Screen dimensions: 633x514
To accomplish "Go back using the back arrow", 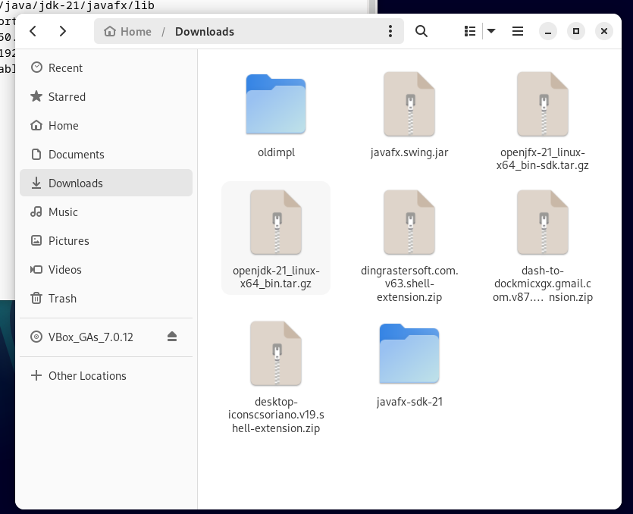I will point(32,31).
